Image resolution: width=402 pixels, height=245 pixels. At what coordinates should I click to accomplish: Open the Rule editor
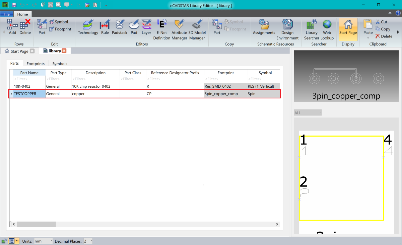pyautogui.click(x=105, y=27)
